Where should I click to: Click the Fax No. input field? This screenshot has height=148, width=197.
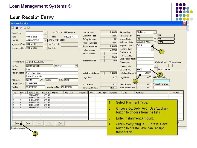tap(35, 87)
